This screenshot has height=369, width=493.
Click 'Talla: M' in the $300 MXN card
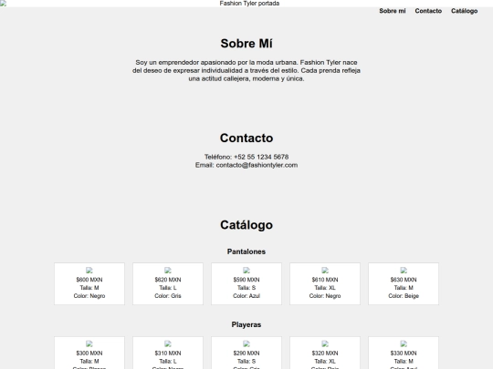tap(89, 362)
